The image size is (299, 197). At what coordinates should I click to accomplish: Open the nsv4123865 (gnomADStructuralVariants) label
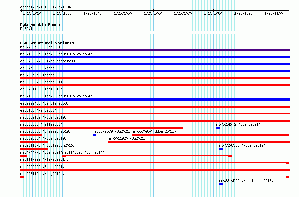point(57,54)
